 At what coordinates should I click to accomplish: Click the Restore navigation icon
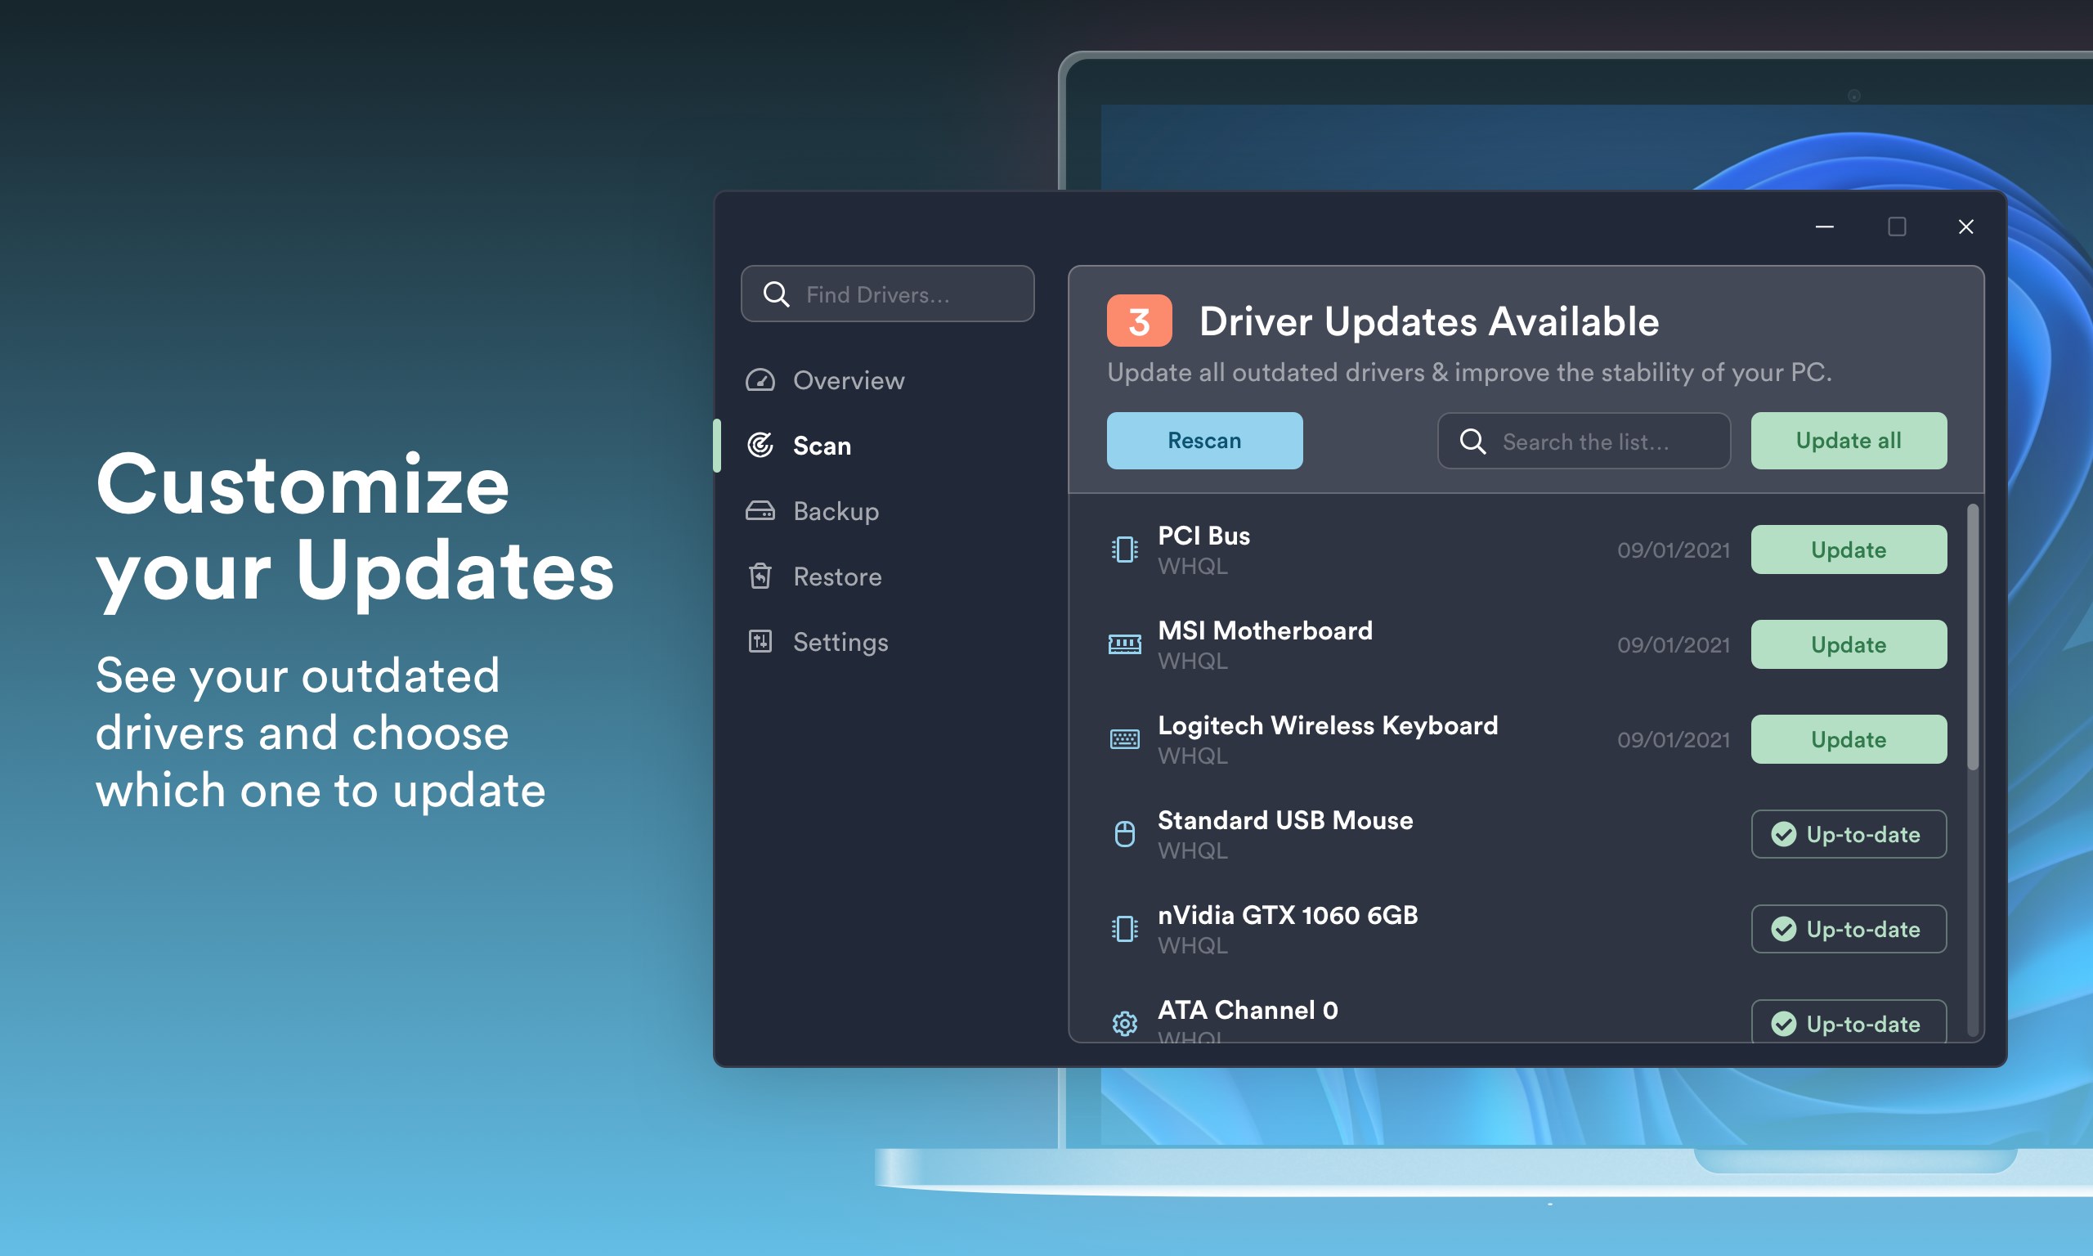[x=761, y=576]
